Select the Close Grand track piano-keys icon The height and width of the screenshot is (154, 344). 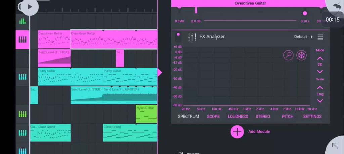coord(23,133)
